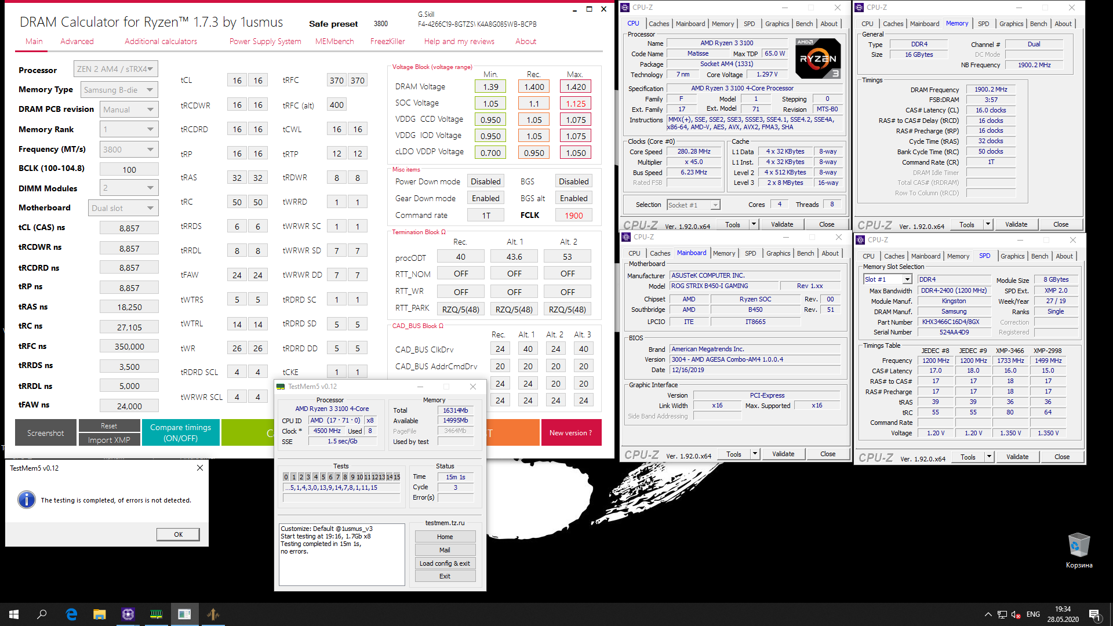Click OK in the TestMem5 dialog
Screen dimensions: 1113x626
pyautogui.click(x=178, y=534)
